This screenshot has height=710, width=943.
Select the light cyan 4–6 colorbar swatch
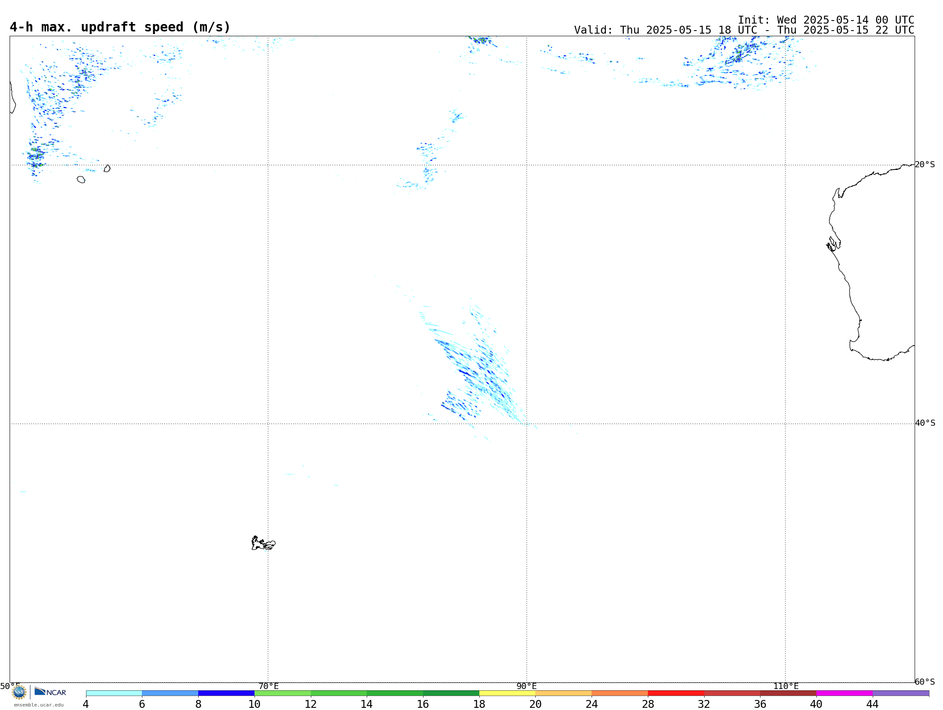pyautogui.click(x=114, y=693)
